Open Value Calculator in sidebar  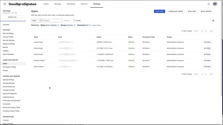[8, 54]
